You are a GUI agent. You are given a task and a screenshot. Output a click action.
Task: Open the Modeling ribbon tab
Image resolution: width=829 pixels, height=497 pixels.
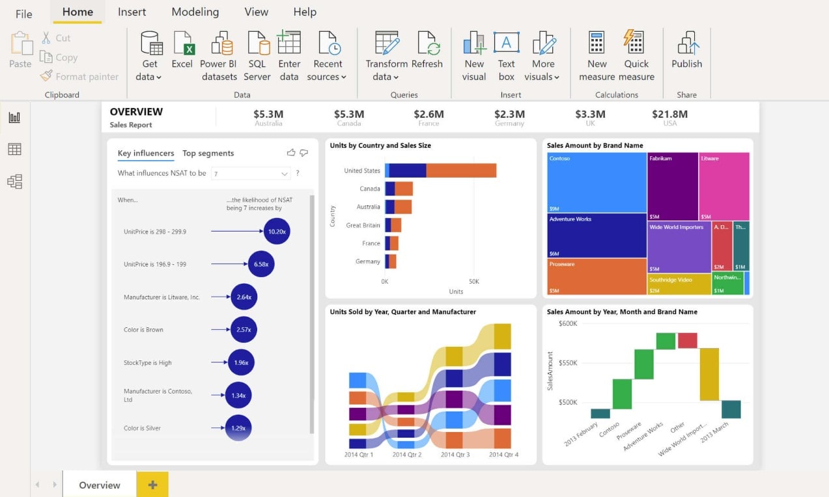click(x=195, y=12)
